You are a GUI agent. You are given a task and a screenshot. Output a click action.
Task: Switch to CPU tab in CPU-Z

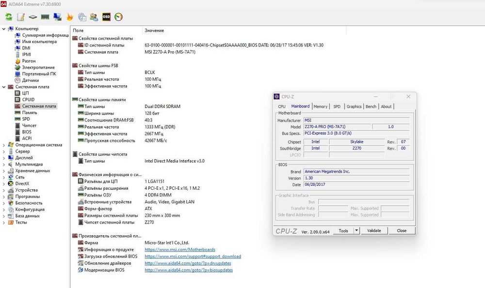pos(282,106)
